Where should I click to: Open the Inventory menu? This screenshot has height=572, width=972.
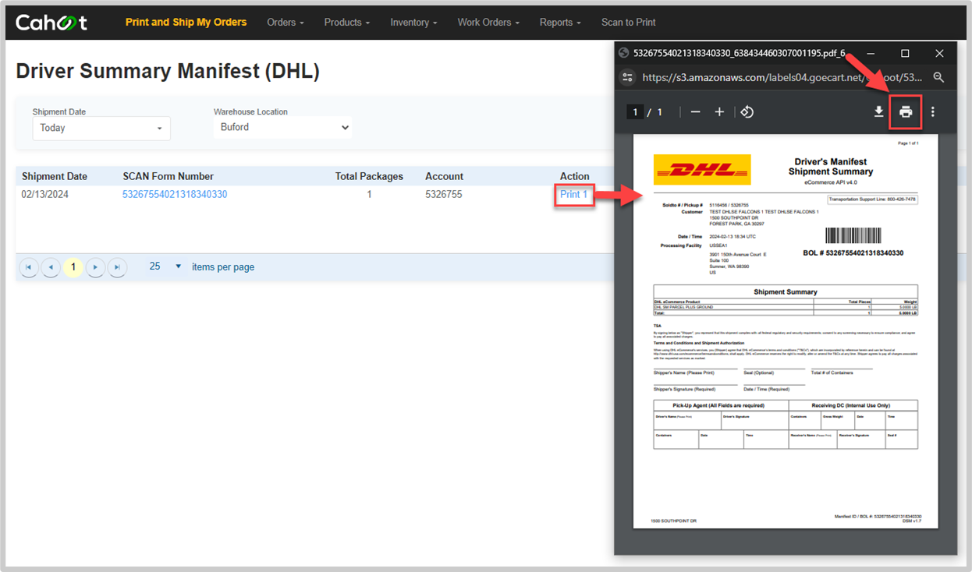(x=413, y=23)
